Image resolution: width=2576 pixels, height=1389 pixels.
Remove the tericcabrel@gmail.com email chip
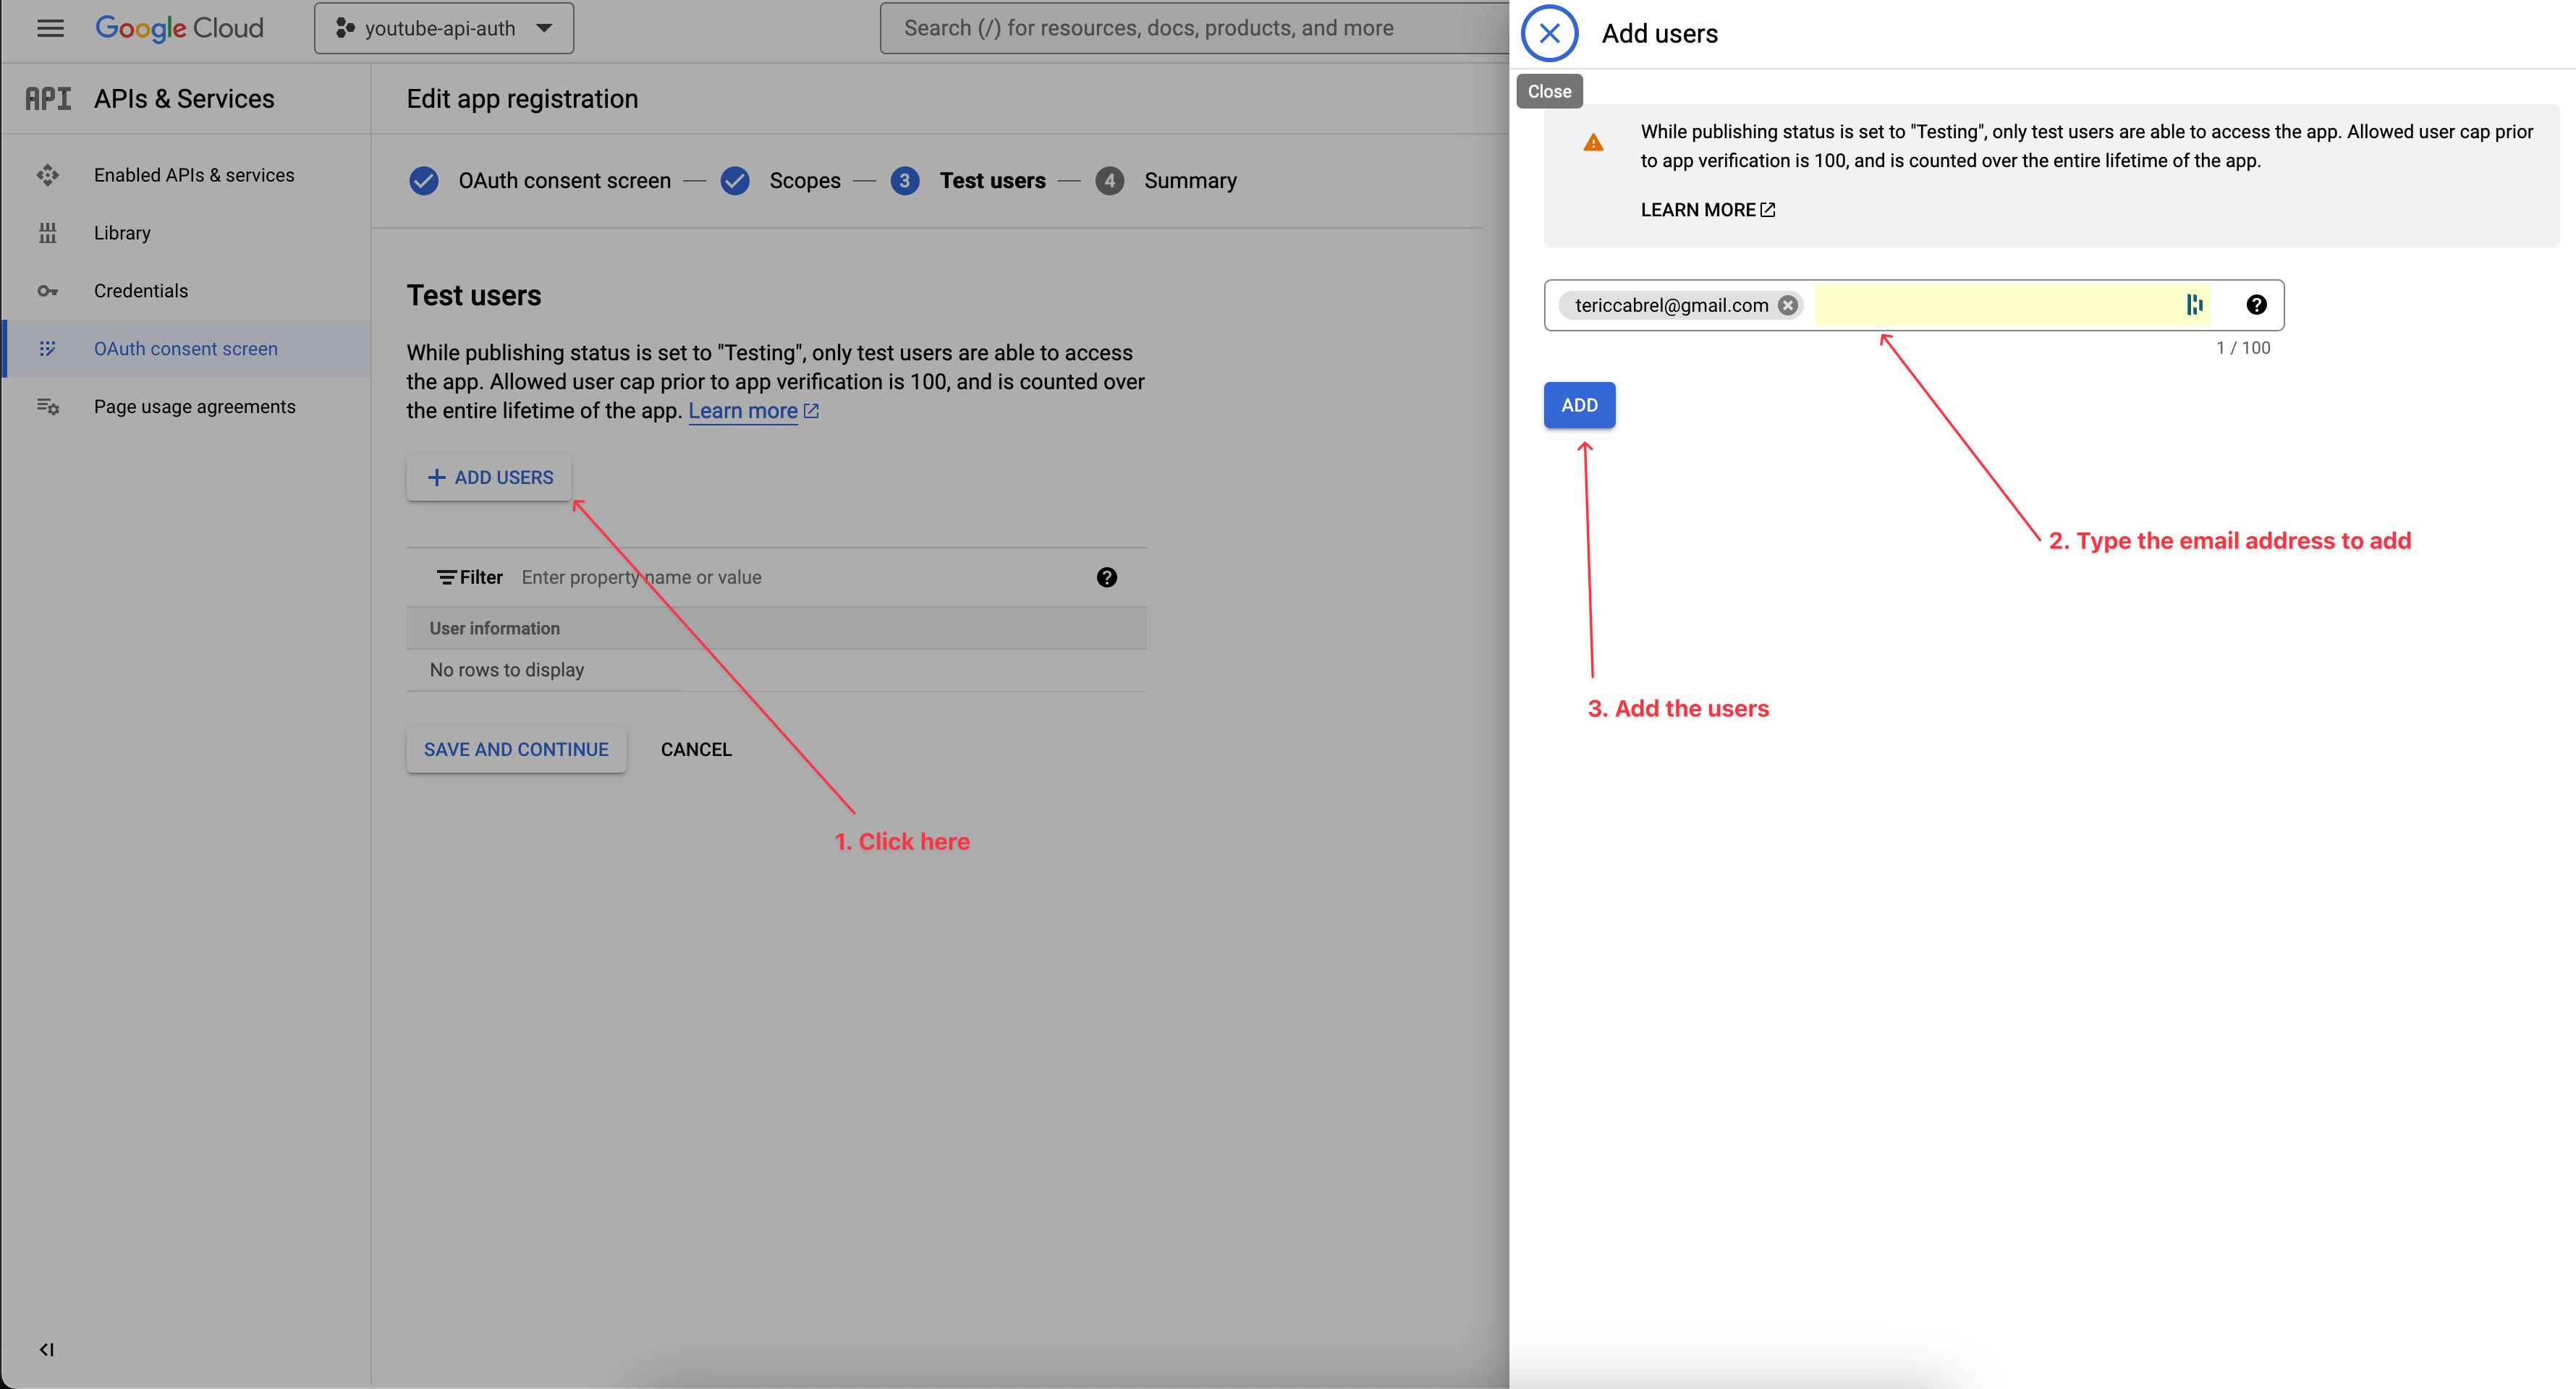pyautogui.click(x=1789, y=305)
